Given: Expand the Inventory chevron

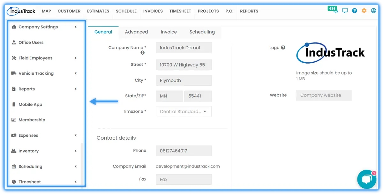Looking at the screenshot, I should point(76,151).
